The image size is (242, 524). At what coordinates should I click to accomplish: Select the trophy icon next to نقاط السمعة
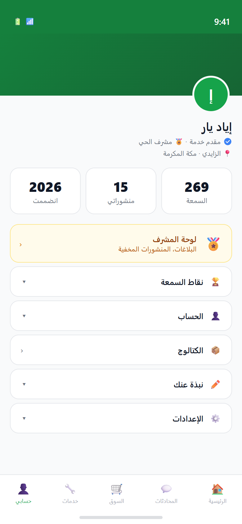[x=215, y=281]
